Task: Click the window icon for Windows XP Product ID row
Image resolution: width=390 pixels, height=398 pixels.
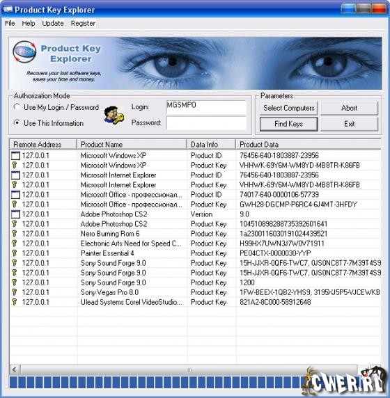Action: 15,155
